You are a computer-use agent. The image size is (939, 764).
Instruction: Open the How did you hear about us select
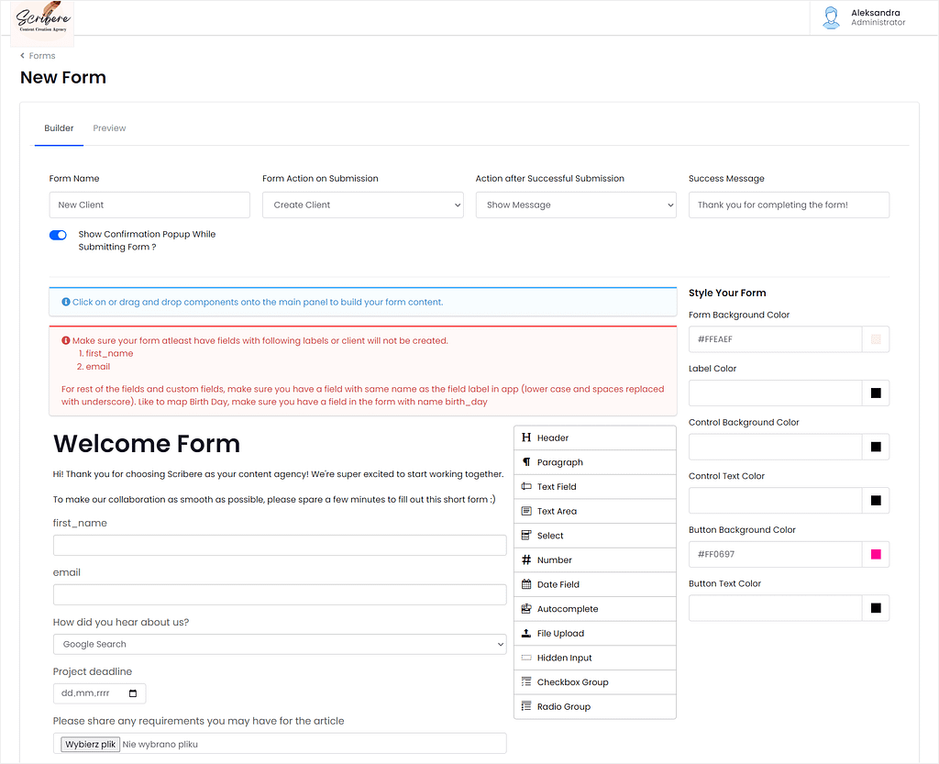280,644
